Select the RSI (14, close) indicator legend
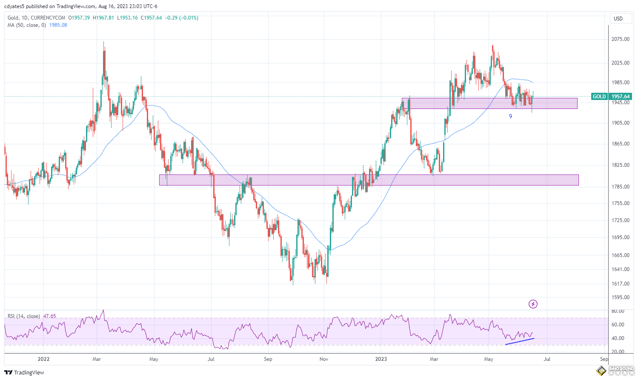This screenshot has width=638, height=380. [24, 316]
